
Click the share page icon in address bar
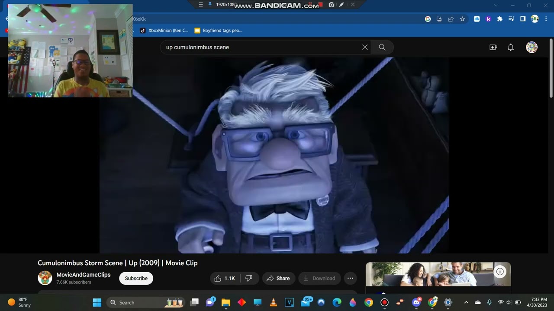point(451,19)
